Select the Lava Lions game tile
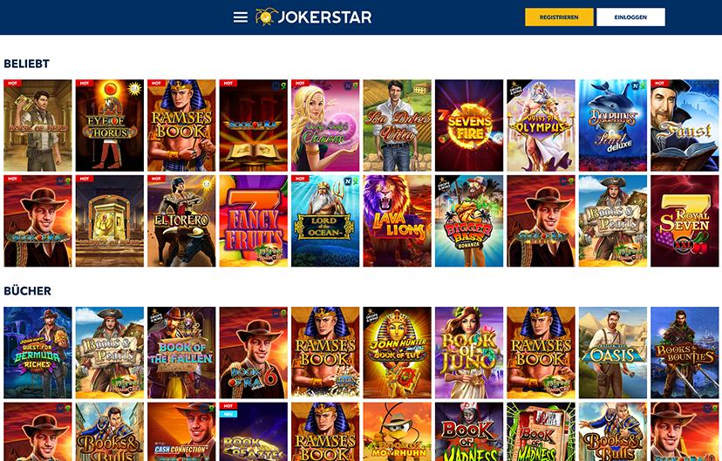722x461 pixels. [397, 220]
